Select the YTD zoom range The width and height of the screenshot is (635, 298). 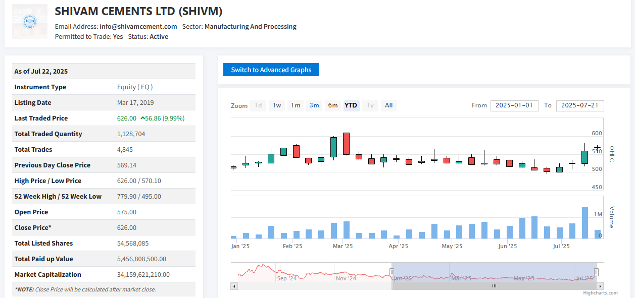[351, 105]
